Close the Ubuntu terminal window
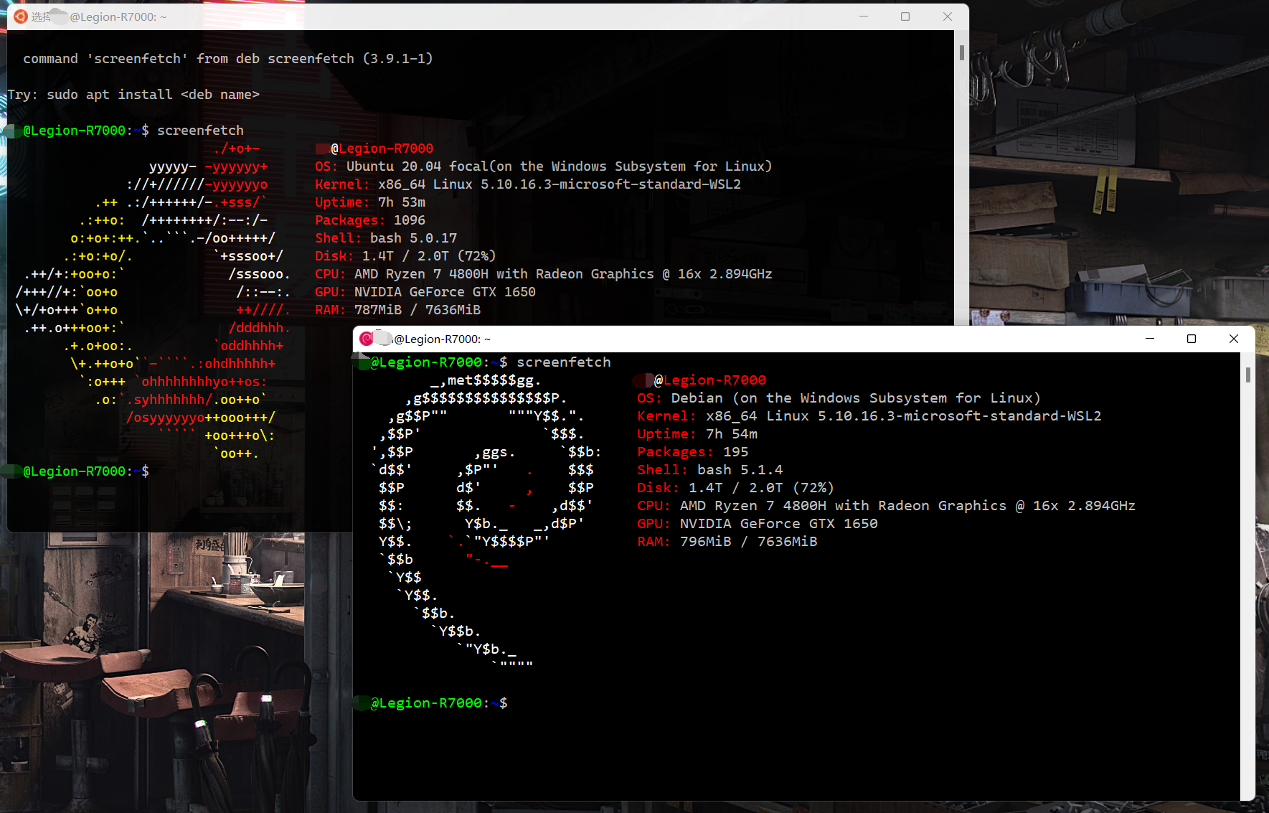This screenshot has height=813, width=1269. pyautogui.click(x=948, y=17)
